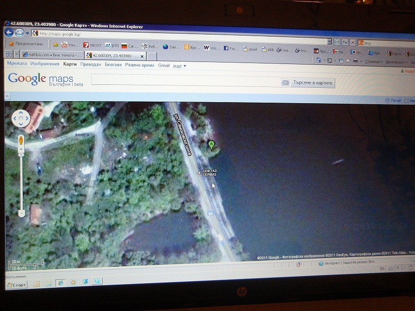Open the Bulgarian flag Car favorite
This screenshot has width=415, height=311.
coord(130,46)
